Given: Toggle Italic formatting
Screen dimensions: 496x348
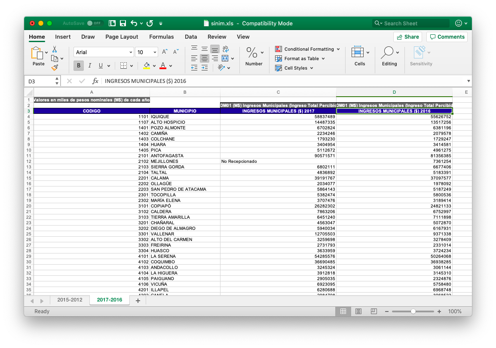Looking at the screenshot, I should pos(89,66).
